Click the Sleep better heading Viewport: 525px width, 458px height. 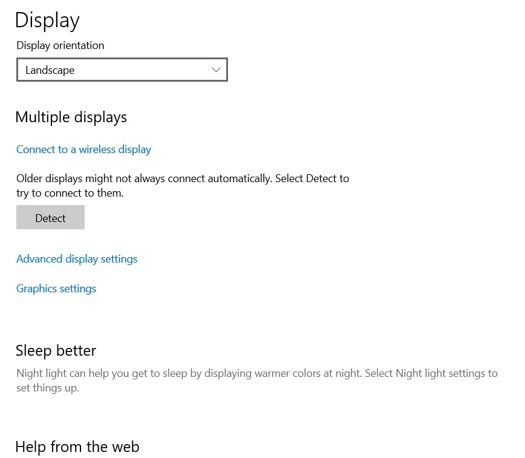point(56,351)
